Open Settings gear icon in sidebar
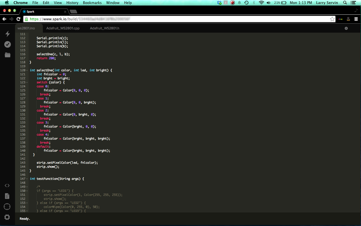This screenshot has height=226, width=361. (7, 217)
